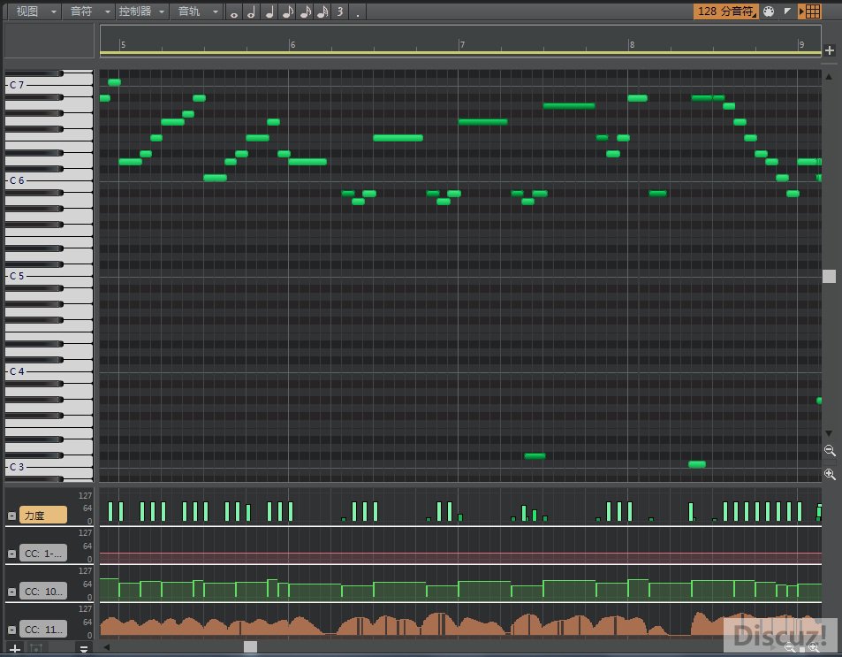Image resolution: width=842 pixels, height=657 pixels.
Task: Expand dropdown arrow beside 音符
Action: point(108,11)
